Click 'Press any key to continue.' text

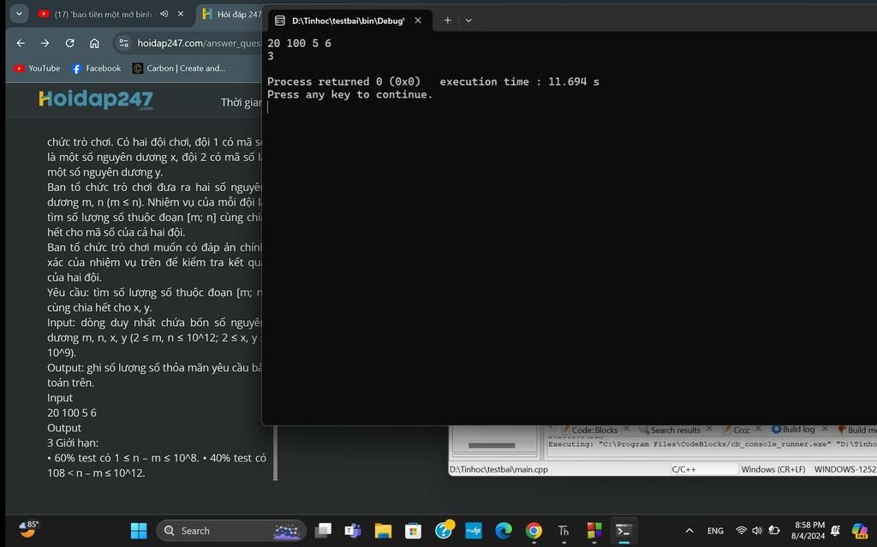click(x=350, y=94)
